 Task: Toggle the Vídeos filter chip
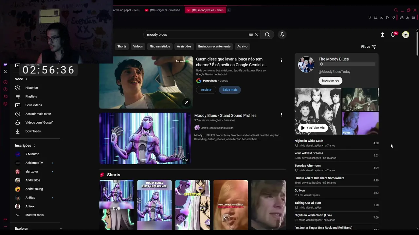point(138,46)
